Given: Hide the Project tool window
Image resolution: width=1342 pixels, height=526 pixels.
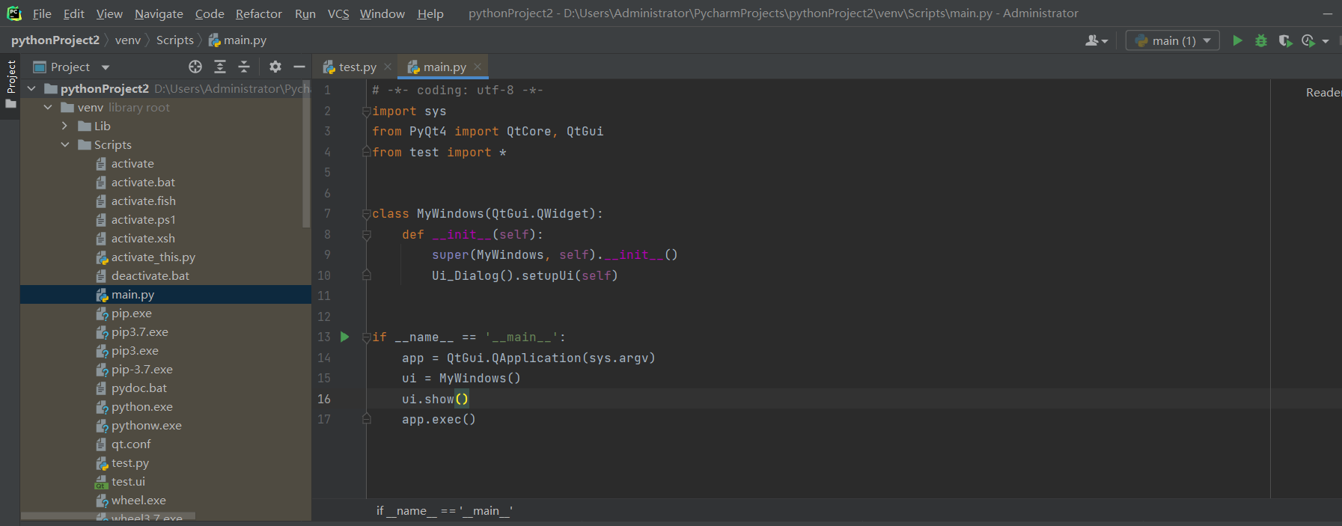Looking at the screenshot, I should coord(299,67).
